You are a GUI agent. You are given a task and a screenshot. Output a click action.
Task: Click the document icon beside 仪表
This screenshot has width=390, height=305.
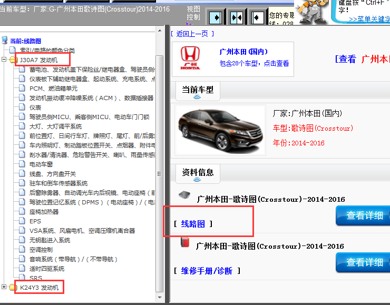click(x=22, y=107)
